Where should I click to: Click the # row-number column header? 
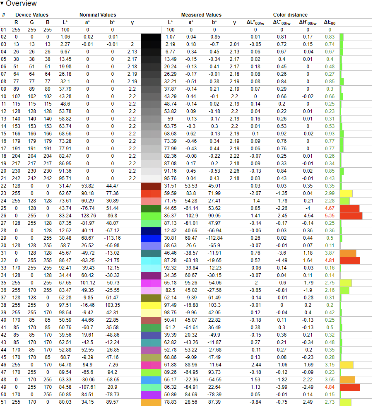click(4, 15)
